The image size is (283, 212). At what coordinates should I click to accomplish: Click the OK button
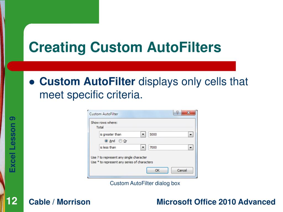[x=157, y=170]
